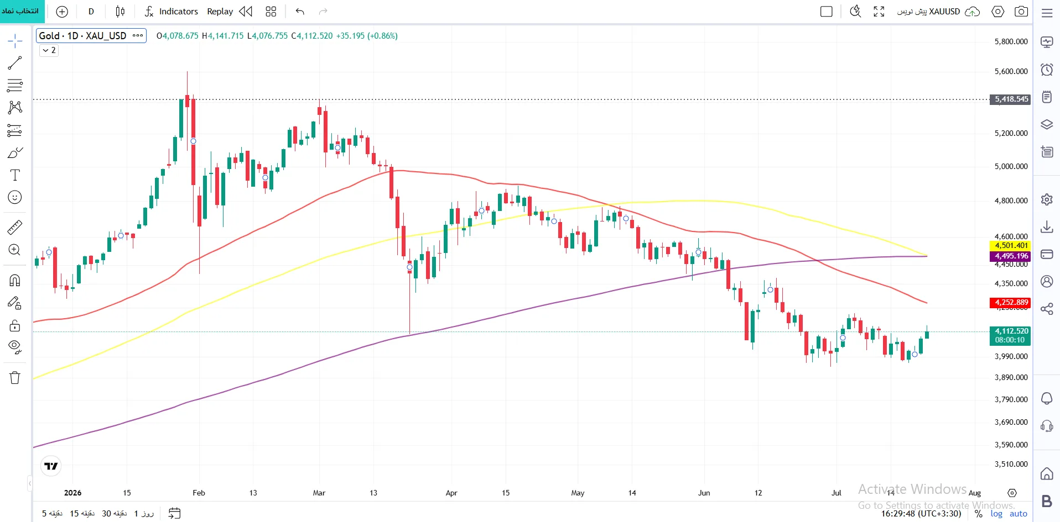Select the Text annotation tool
Screen dimensions: 1060x522
15,175
